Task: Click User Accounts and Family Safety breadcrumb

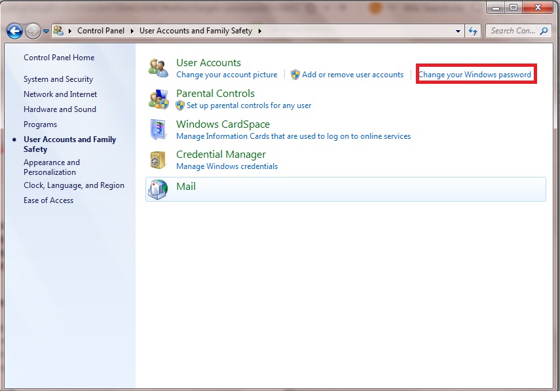Action: tap(196, 31)
